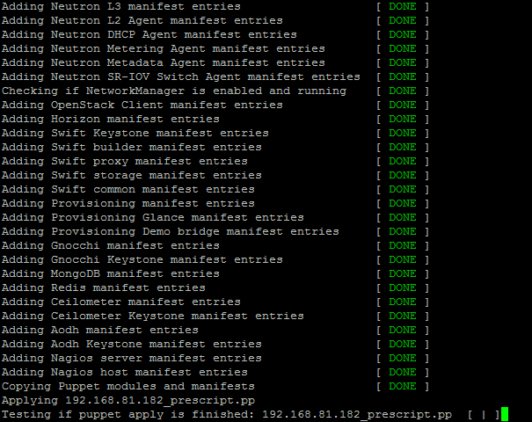Click the line 'Adding Ceilometer Keystone manifest entries'
The height and width of the screenshot is (422, 532).
(x=153, y=316)
